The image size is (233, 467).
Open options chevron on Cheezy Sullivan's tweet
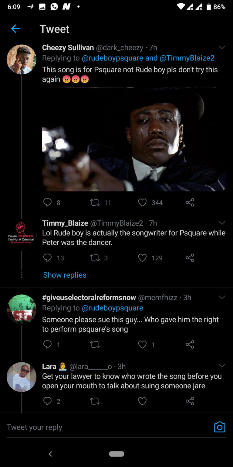(222, 47)
